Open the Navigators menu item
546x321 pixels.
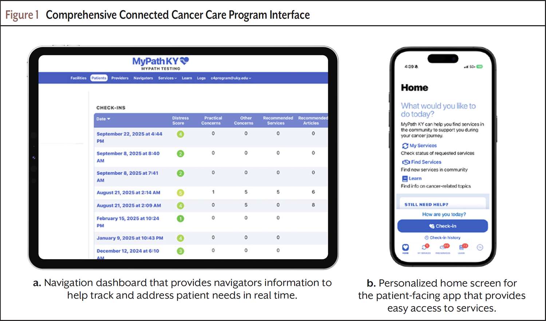[143, 78]
